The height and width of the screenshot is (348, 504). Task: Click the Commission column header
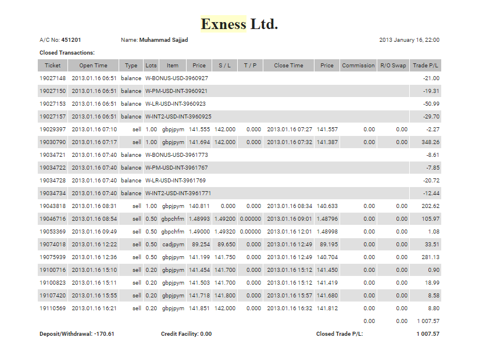[x=358, y=65]
